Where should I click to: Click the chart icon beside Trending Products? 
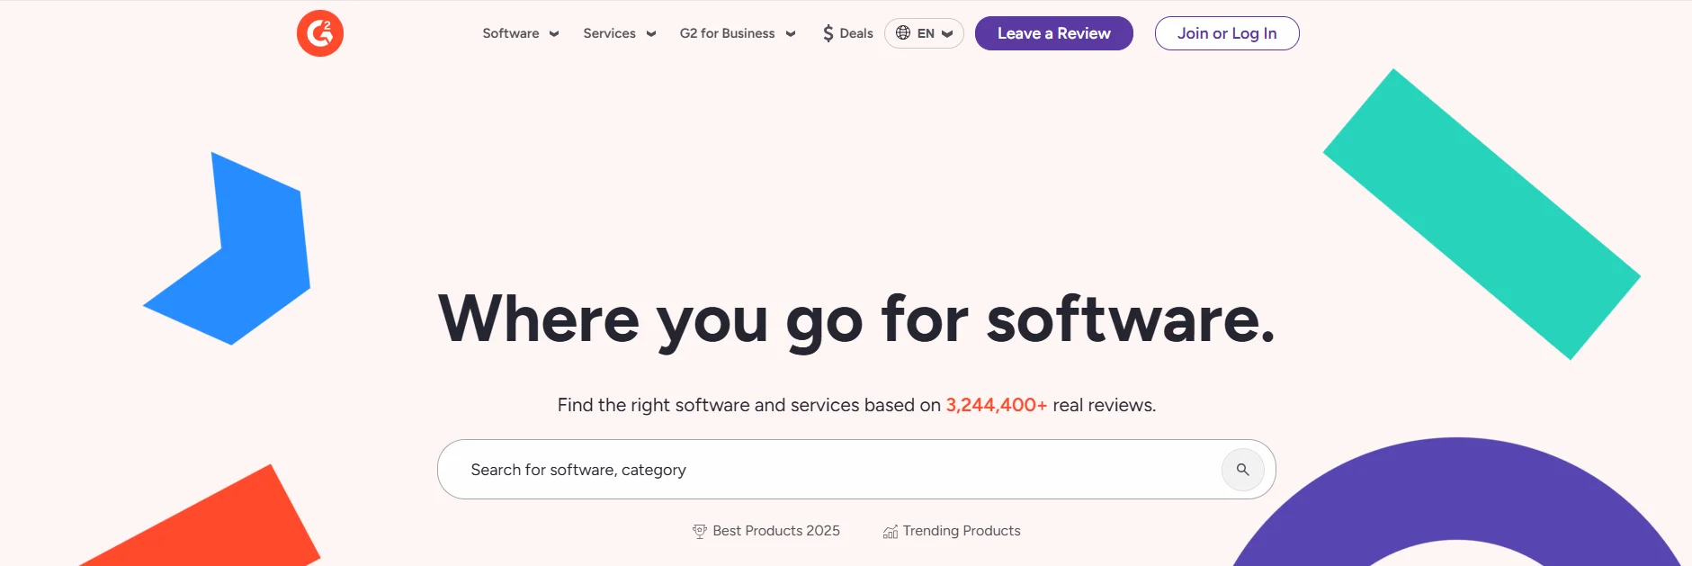pyautogui.click(x=890, y=532)
